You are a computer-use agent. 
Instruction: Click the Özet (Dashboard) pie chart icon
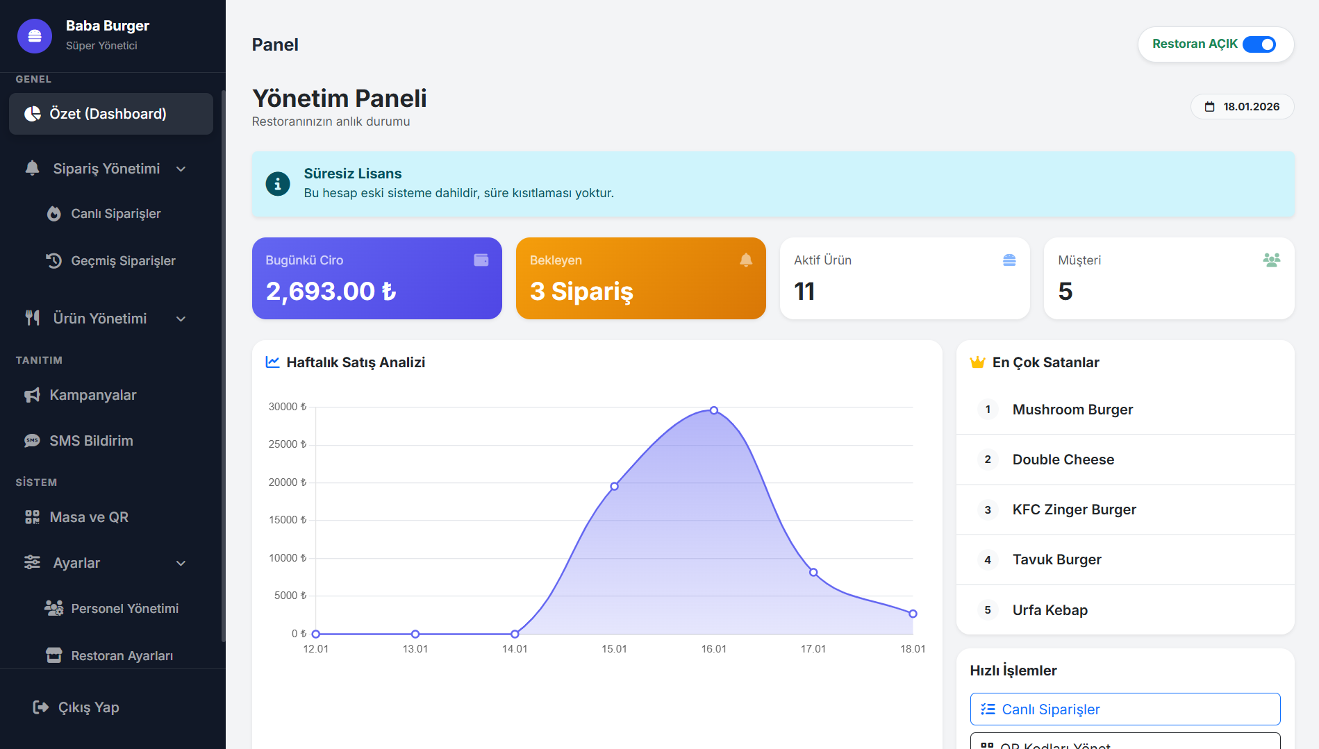point(32,113)
